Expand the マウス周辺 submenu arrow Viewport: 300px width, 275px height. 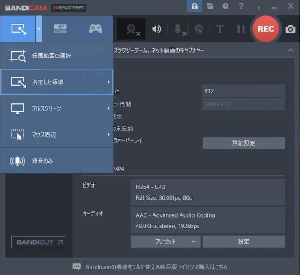click(x=108, y=135)
